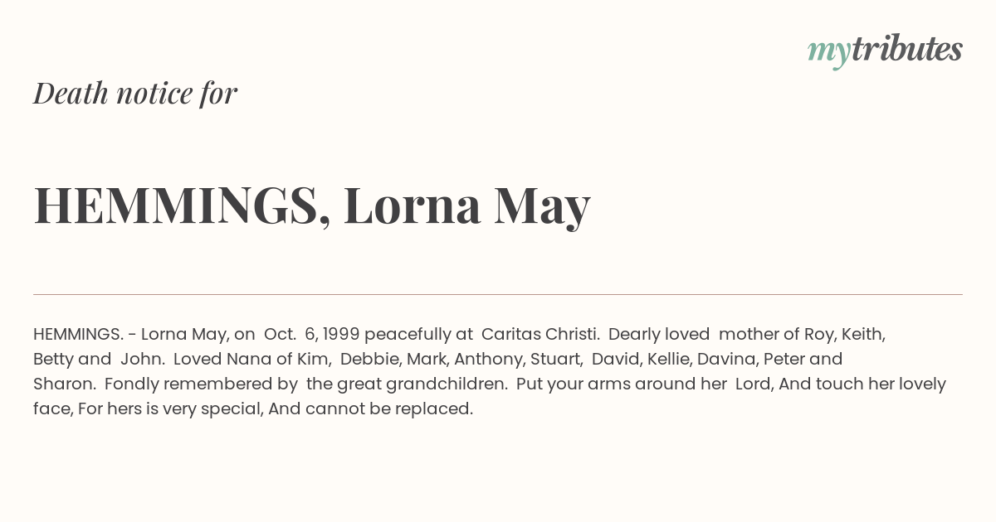Click the name "Debbie" in the notice

[x=369, y=359]
